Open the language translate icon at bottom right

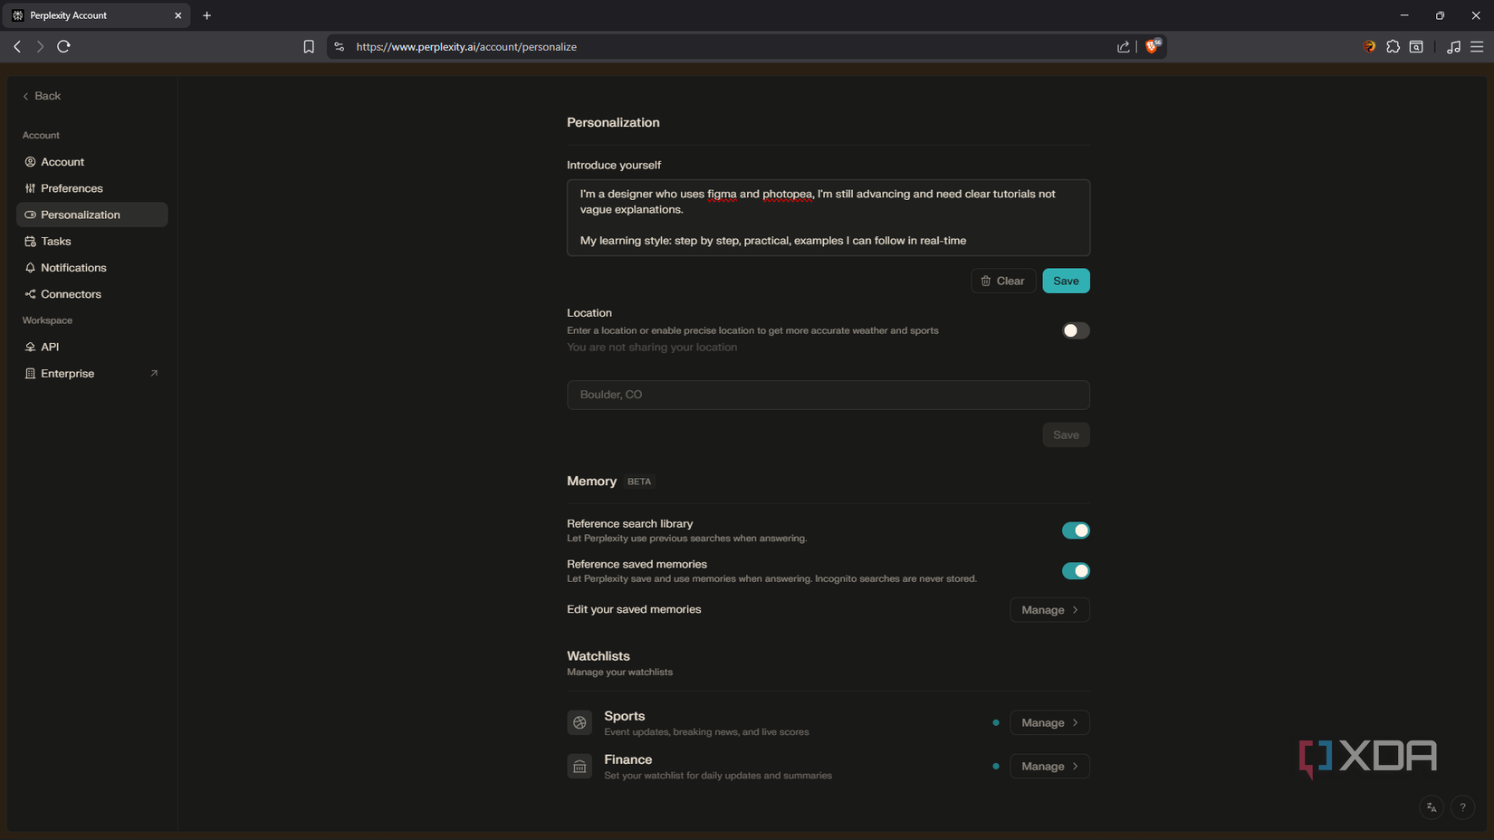(1432, 807)
